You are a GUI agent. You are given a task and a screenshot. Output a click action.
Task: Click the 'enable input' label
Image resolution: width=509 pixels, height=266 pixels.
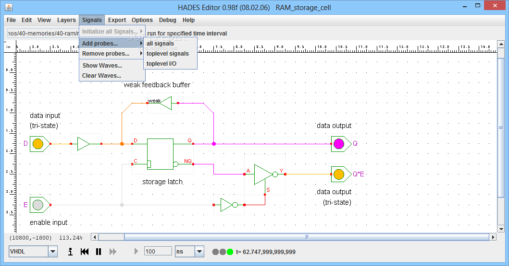tap(49, 222)
